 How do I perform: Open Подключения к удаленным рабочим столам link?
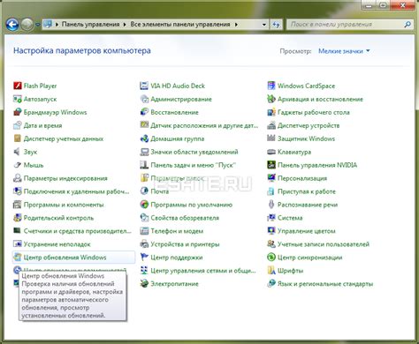coord(76,191)
